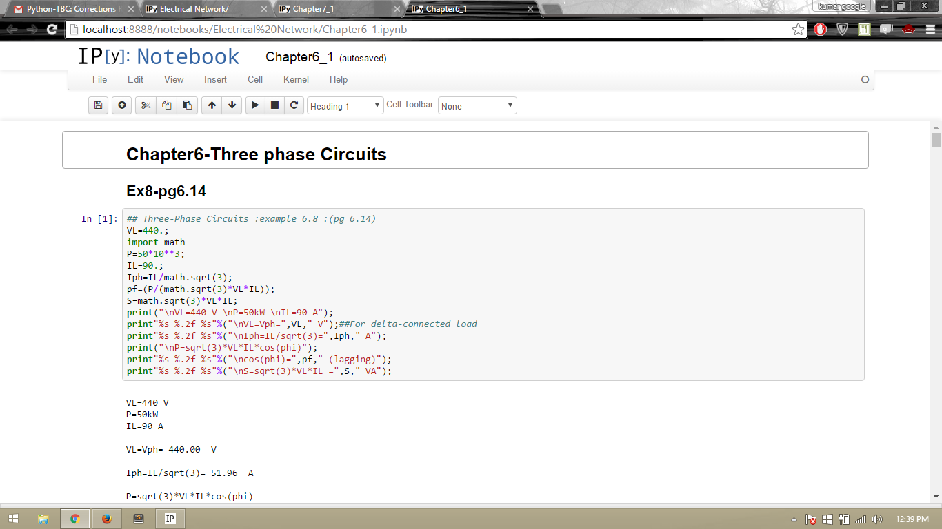Open the Insert menu
Image resolution: width=942 pixels, height=529 pixels.
215,79
